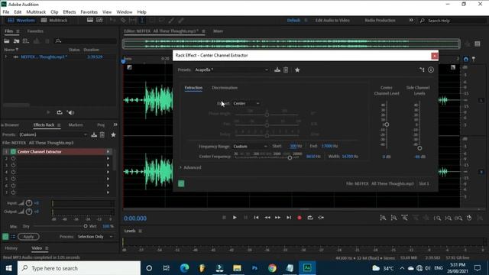The image size is (489, 275).
Task: Click the Apply button in Effects Rack
Action: coord(28,237)
